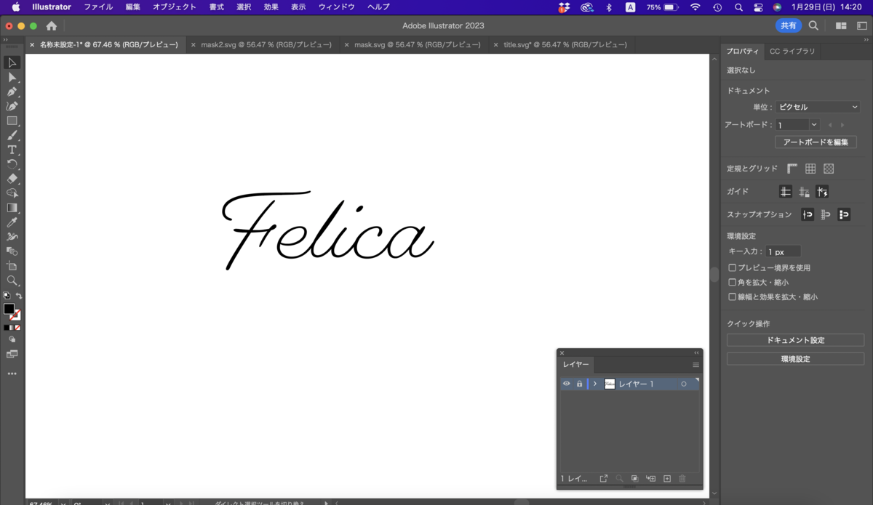Click the Stroke (none) swatch
The height and width of the screenshot is (505, 873).
pyautogui.click(x=16, y=315)
